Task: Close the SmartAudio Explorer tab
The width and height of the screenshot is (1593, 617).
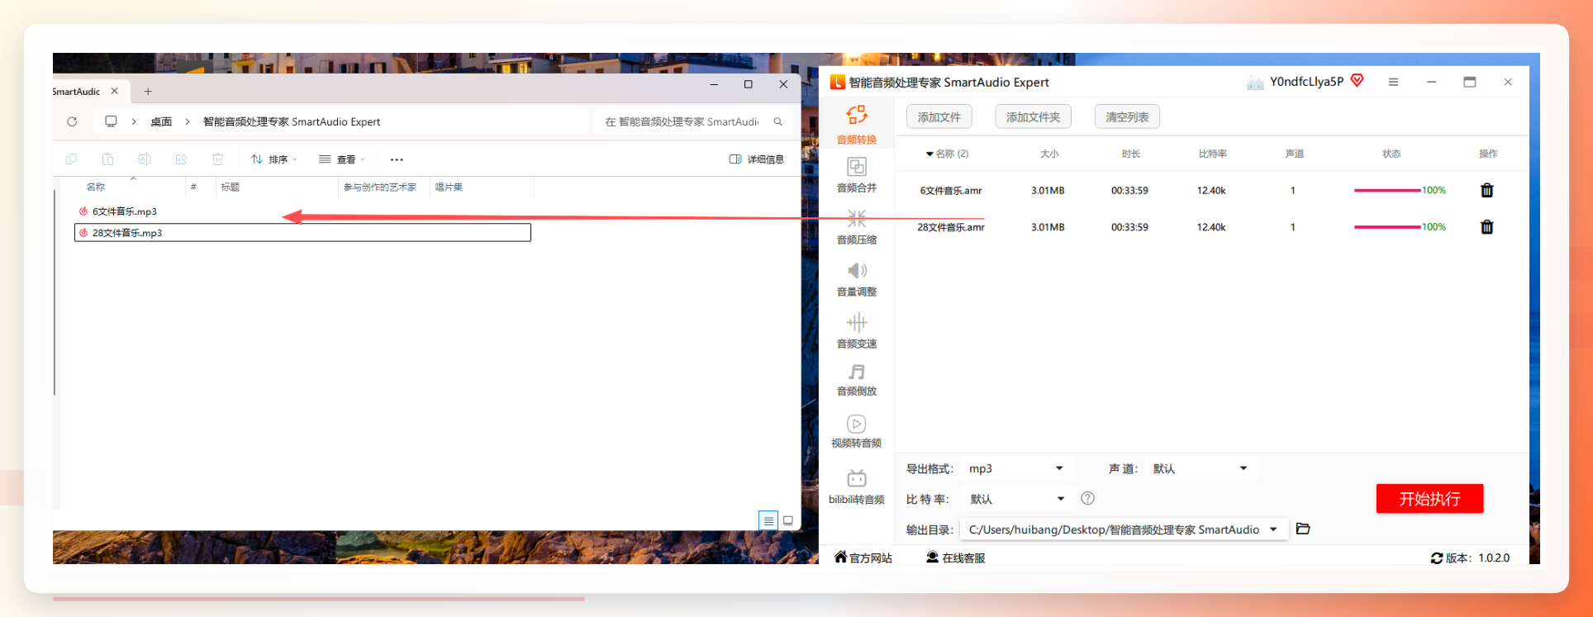Action: pyautogui.click(x=115, y=91)
